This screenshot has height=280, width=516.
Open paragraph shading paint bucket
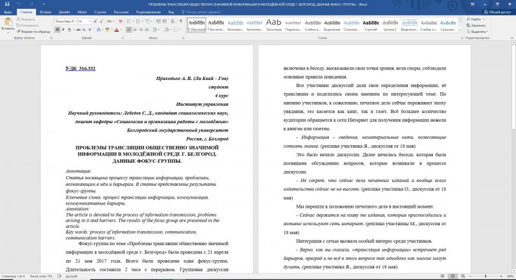pos(166,30)
